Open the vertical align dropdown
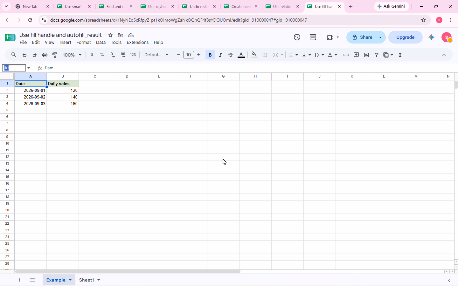Image resolution: width=458 pixels, height=286 pixels. pyautogui.click(x=306, y=55)
